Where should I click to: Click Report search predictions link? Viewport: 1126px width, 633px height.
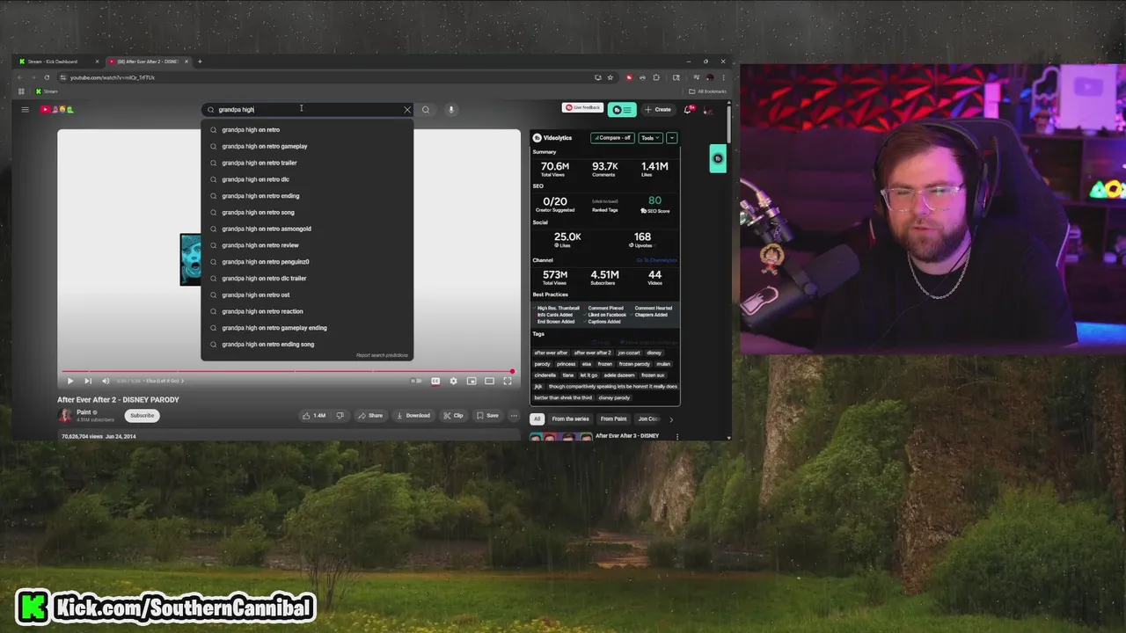[382, 355]
